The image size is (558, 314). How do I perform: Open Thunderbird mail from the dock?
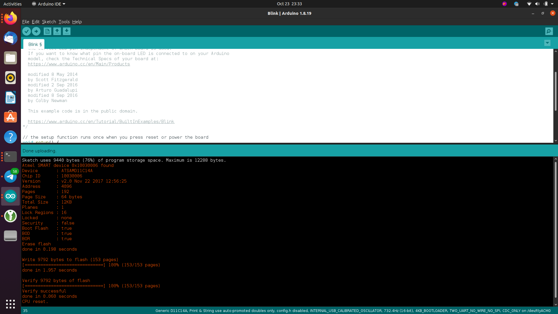click(x=10, y=38)
